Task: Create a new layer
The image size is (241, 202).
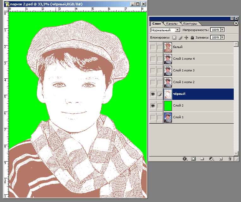Action: point(221,159)
